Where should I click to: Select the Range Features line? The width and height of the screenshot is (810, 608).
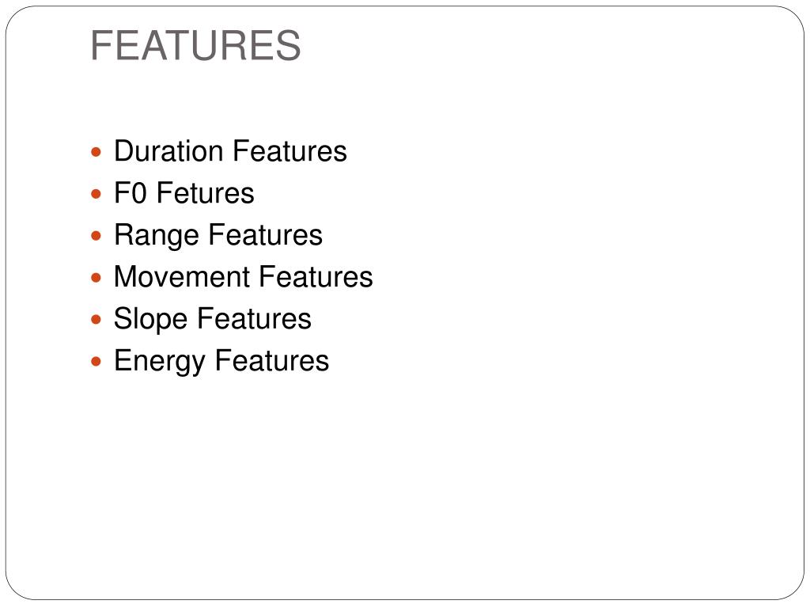(x=218, y=236)
